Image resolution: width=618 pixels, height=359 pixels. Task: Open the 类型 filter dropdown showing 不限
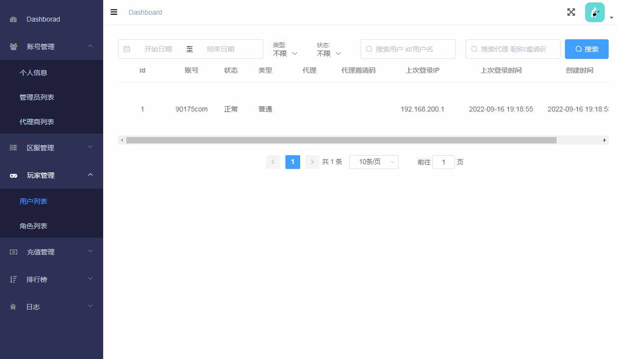coord(285,53)
